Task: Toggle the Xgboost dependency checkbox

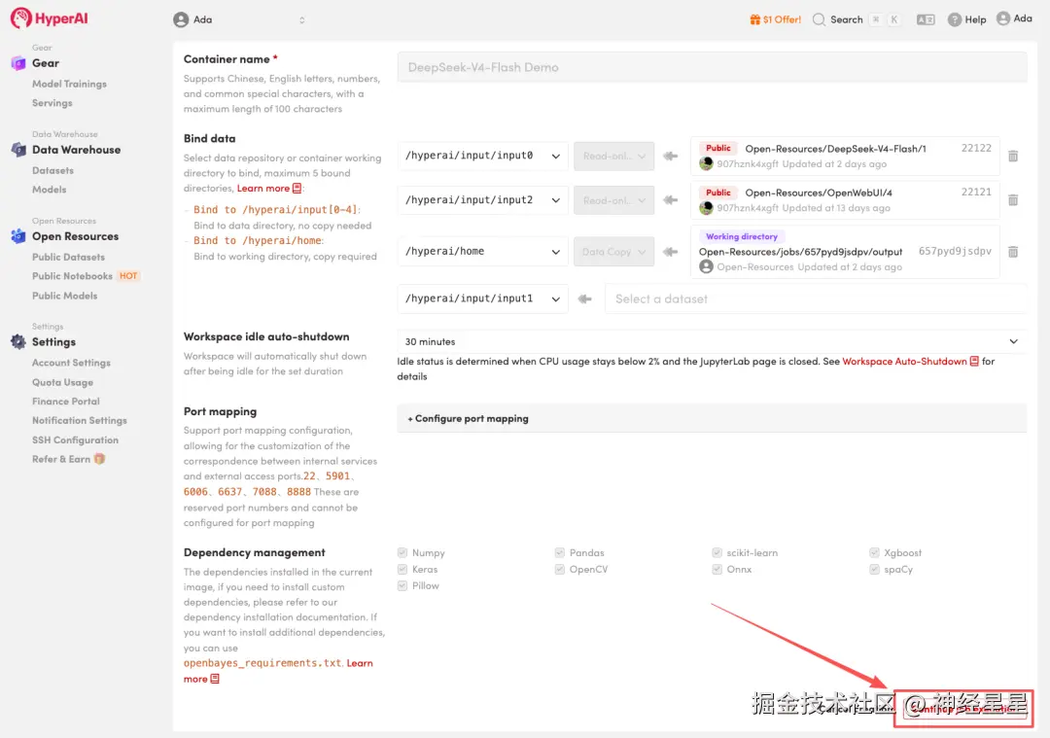Action: 875,553
